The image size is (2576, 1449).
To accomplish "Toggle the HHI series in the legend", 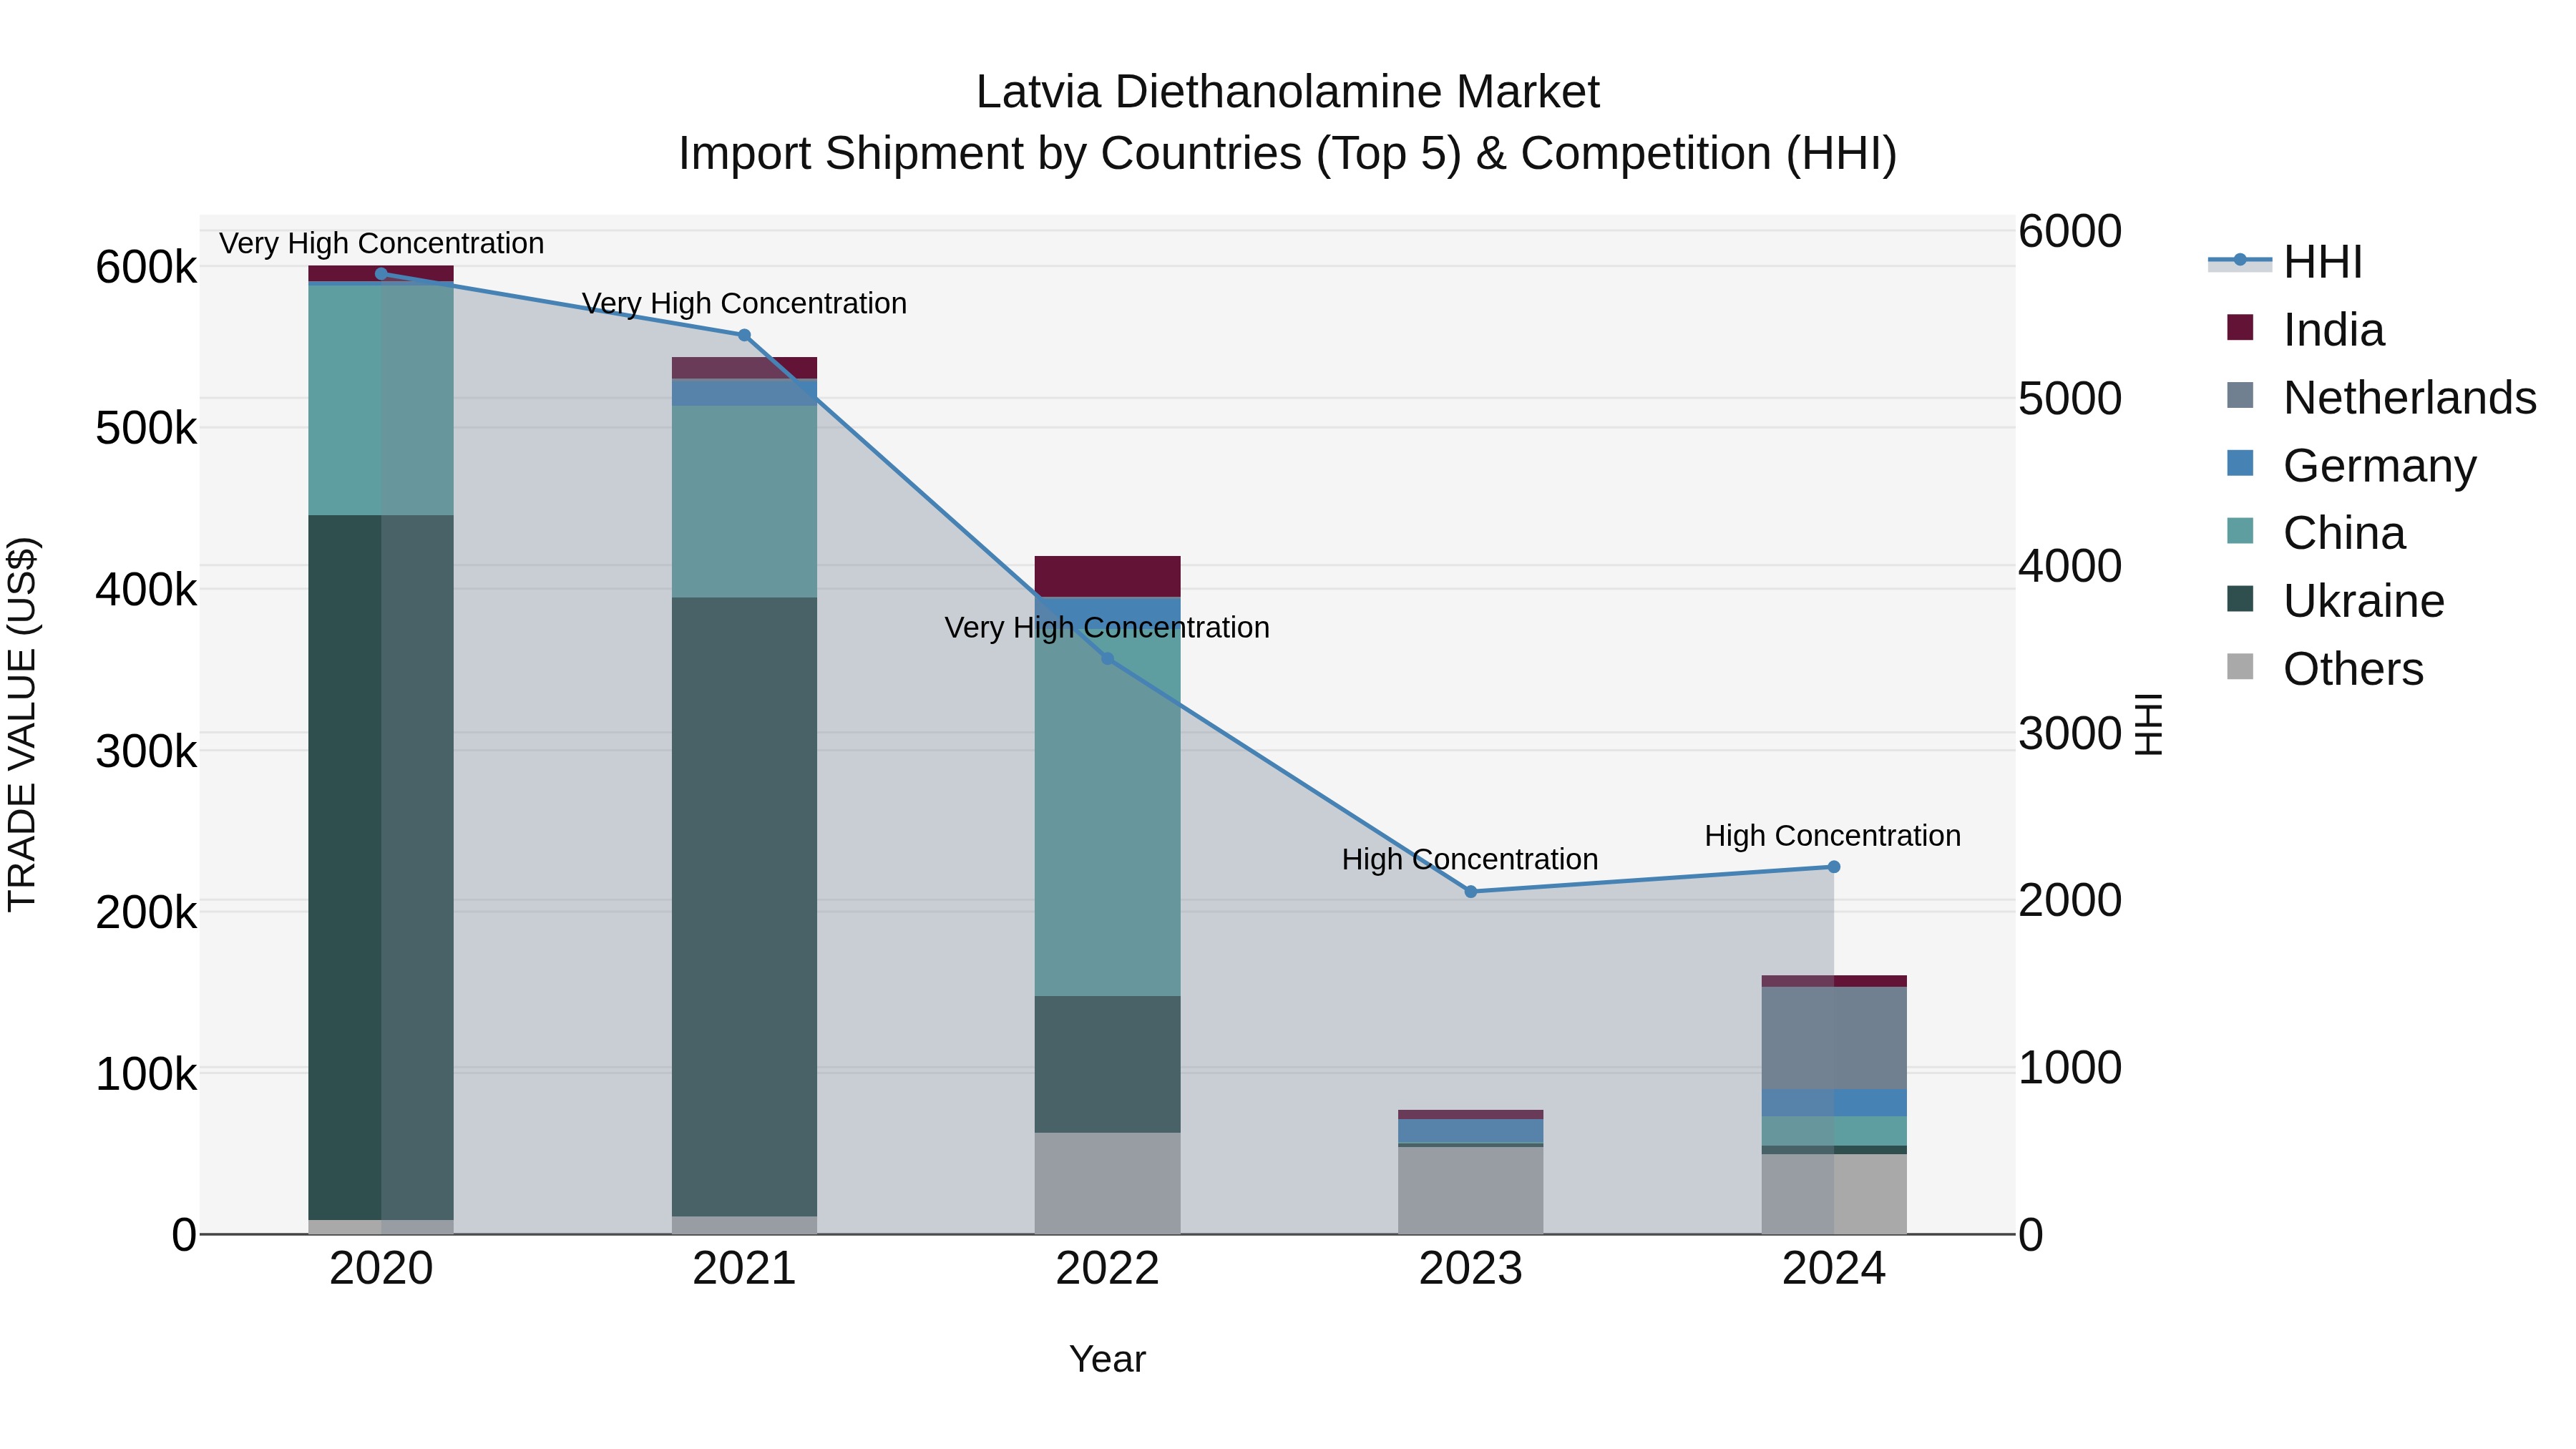I will point(2286,262).
